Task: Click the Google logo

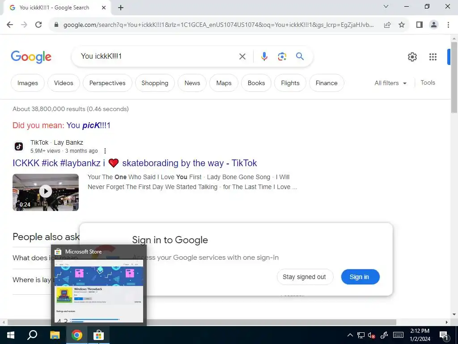Action: coord(31,57)
